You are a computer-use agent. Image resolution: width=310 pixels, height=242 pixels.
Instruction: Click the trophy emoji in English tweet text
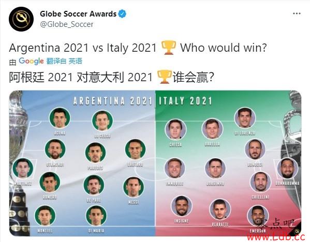[168, 48]
